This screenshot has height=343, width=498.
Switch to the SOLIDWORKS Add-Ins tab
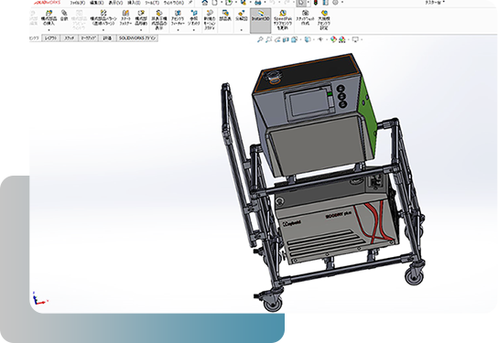coord(137,38)
